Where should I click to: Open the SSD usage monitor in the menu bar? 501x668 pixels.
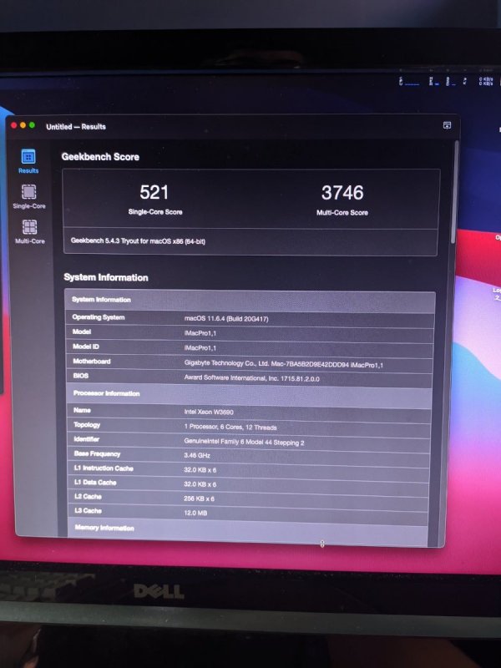click(451, 81)
